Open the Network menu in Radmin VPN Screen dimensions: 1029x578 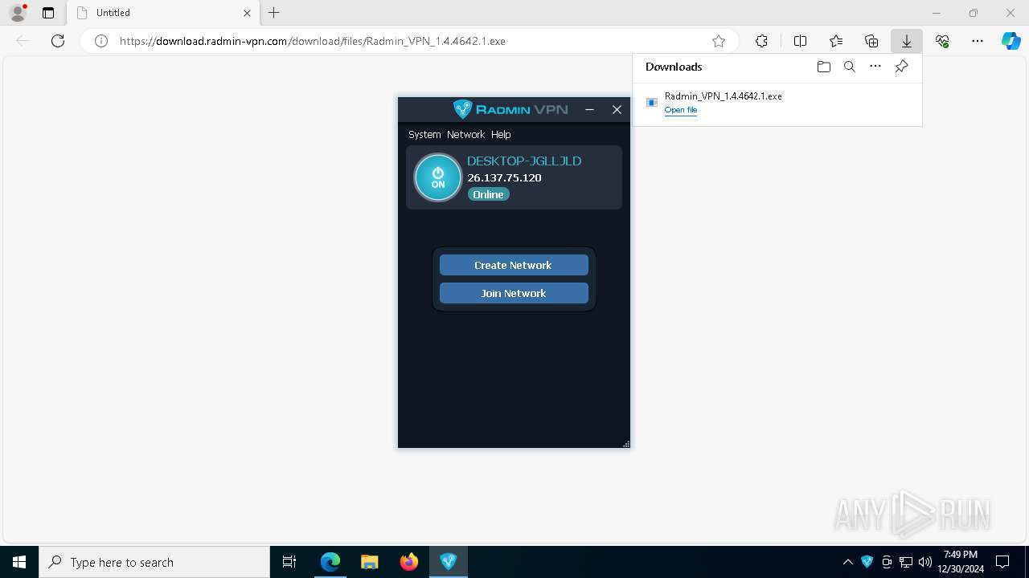[466, 134]
